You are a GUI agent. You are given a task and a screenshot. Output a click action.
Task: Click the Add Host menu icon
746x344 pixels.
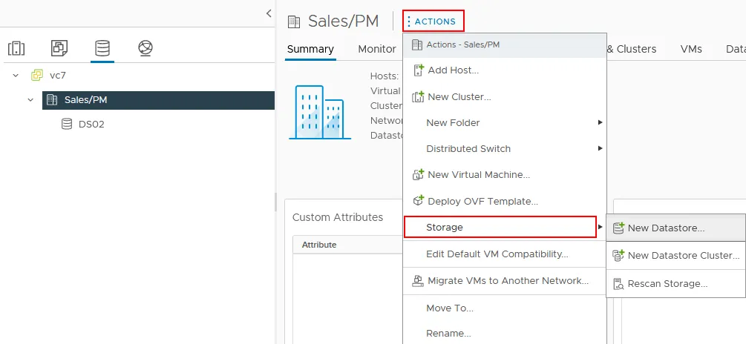[417, 70]
